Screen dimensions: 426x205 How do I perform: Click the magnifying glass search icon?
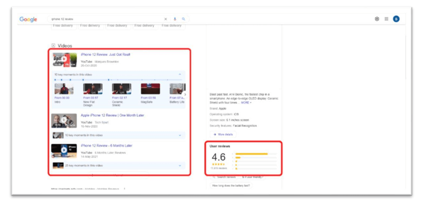[x=183, y=19]
